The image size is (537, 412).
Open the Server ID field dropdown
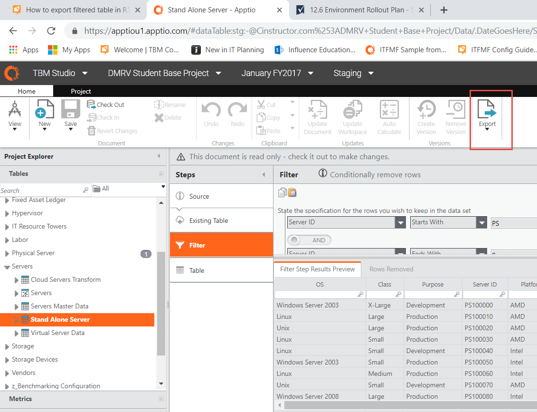click(400, 222)
